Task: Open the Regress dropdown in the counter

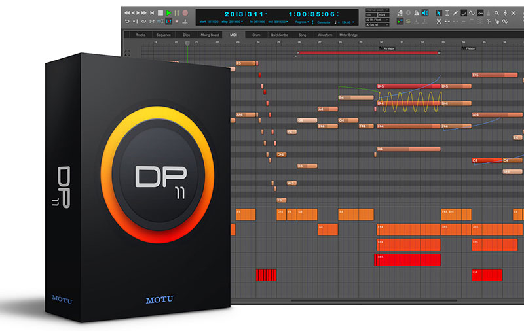Action: pyautogui.click(x=302, y=22)
